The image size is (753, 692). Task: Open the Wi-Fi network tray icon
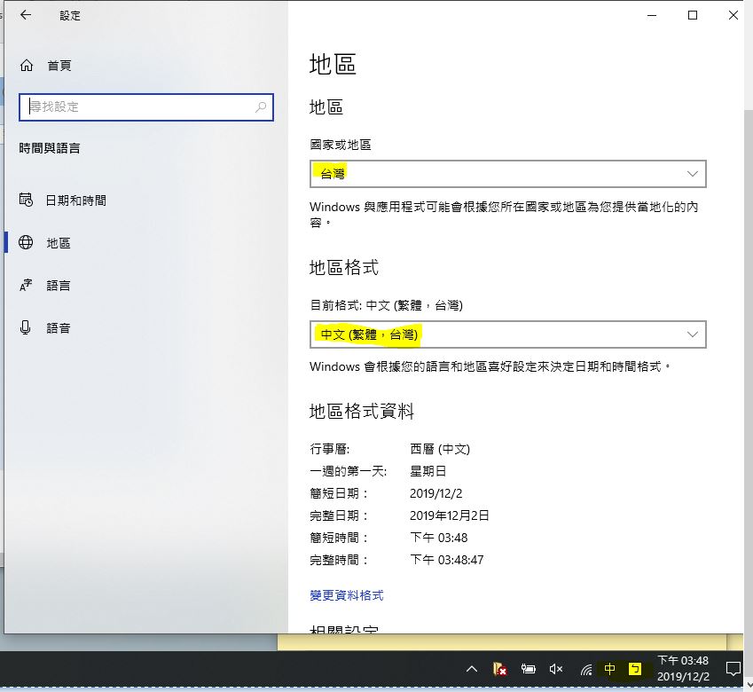585,669
